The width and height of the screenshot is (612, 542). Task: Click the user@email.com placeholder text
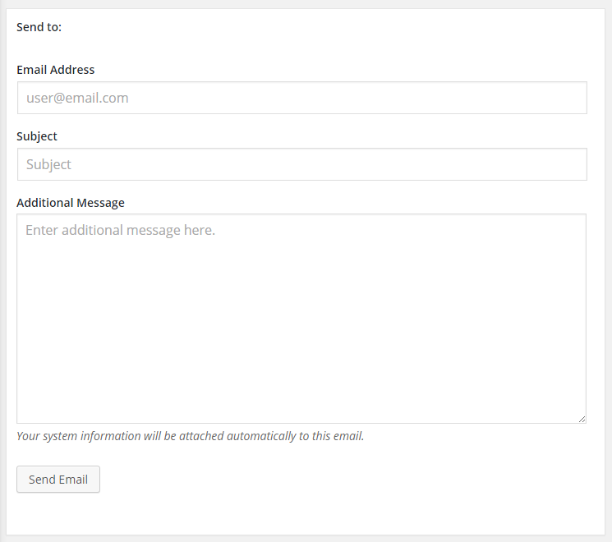[x=77, y=98]
